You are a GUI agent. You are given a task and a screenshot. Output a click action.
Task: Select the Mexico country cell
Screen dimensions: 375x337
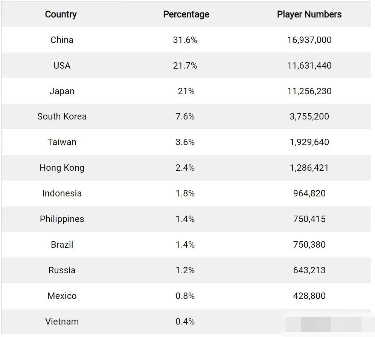[x=62, y=296]
